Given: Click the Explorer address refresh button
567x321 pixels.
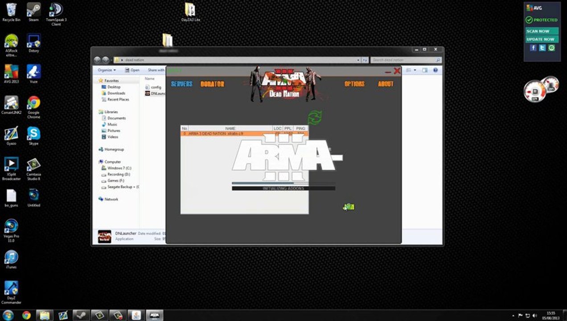Looking at the screenshot, I should (x=365, y=60).
